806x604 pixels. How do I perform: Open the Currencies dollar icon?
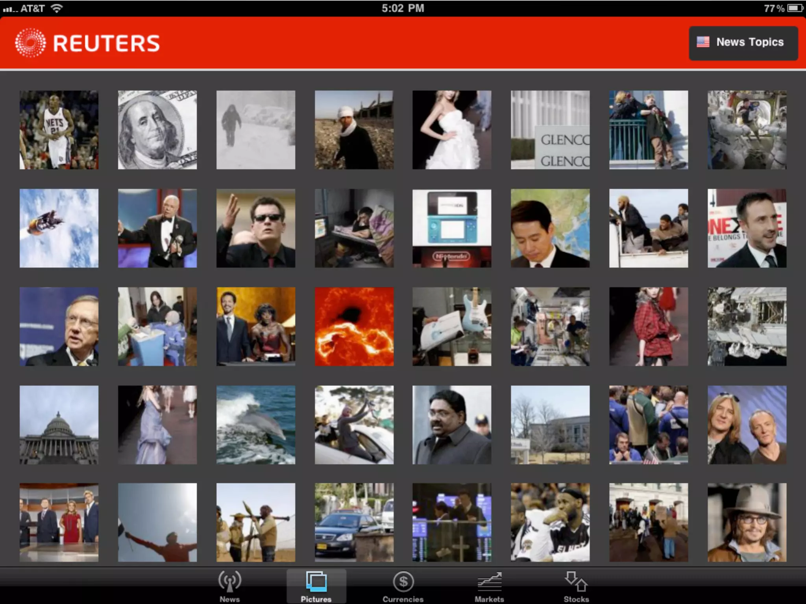(x=403, y=582)
